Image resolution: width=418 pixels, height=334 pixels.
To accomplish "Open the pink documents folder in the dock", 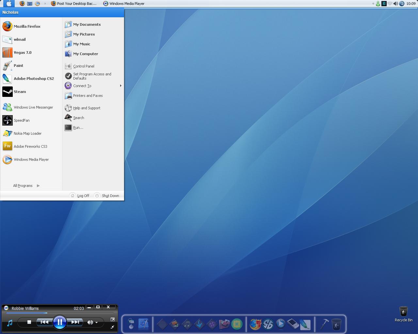I will pyautogui.click(x=224, y=324).
